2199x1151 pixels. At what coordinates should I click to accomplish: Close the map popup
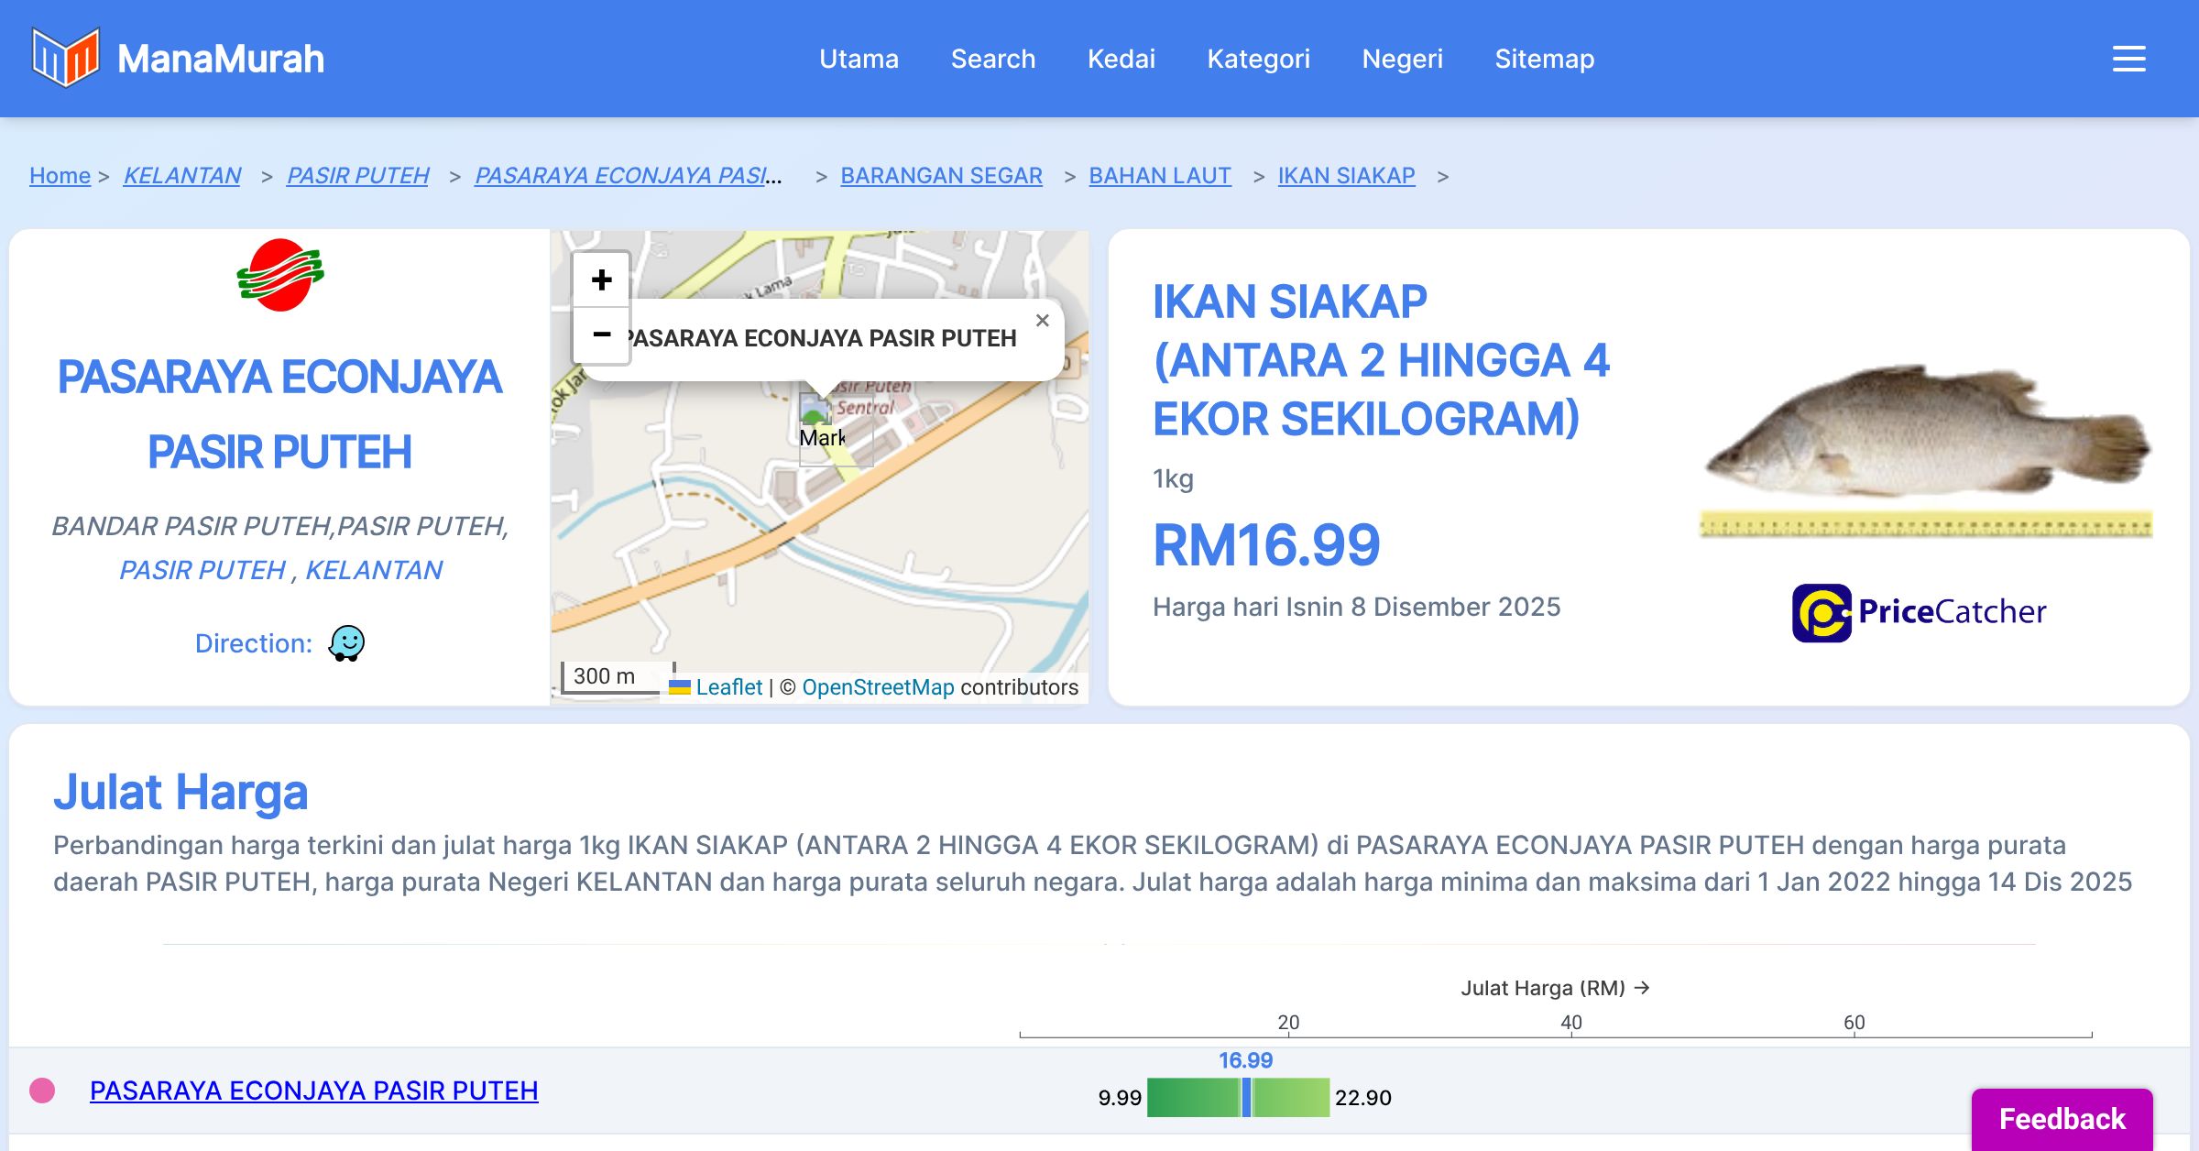tap(1042, 321)
